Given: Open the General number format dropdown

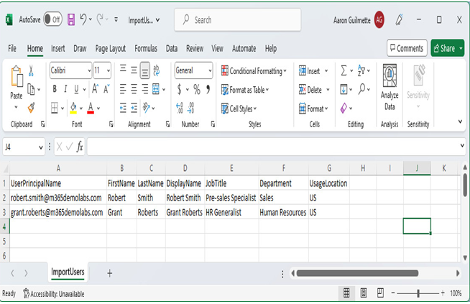Looking at the screenshot, I should 210,70.
